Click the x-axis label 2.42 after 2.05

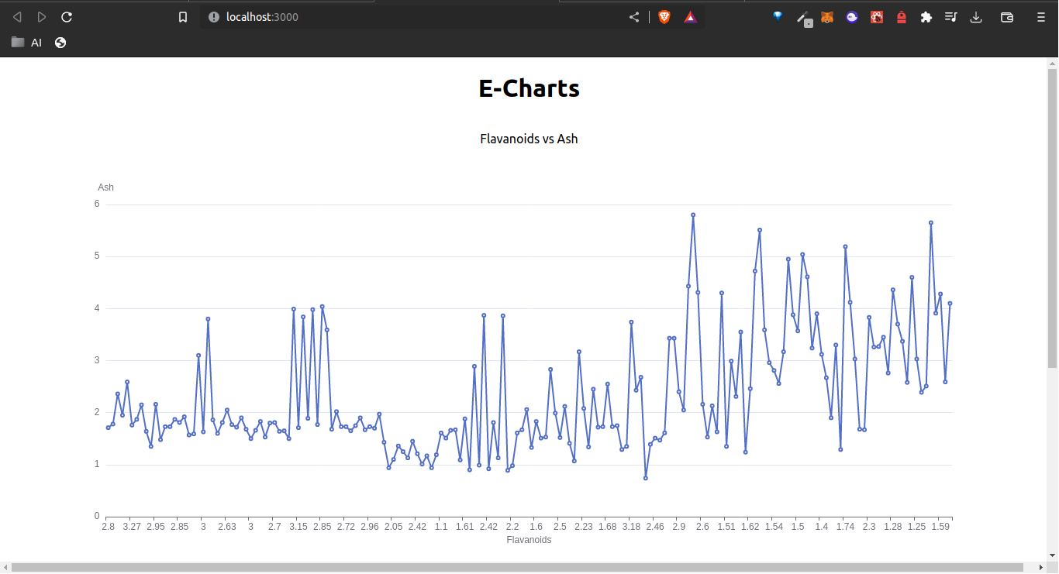[417, 527]
